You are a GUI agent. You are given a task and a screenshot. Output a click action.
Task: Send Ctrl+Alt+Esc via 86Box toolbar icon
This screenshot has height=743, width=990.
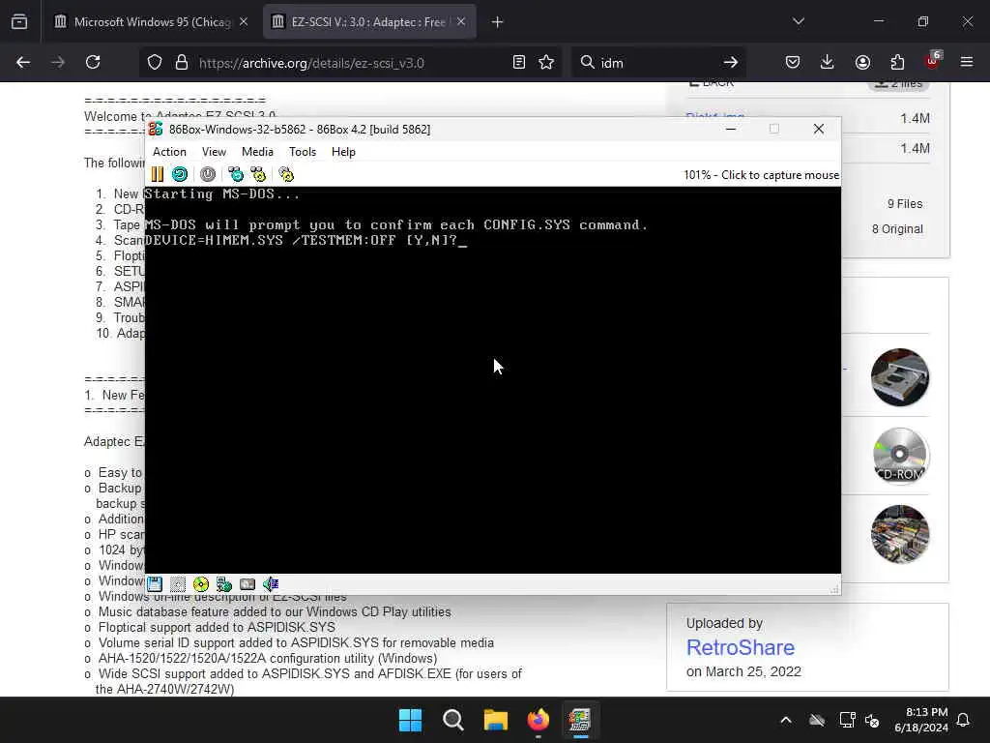(x=258, y=174)
